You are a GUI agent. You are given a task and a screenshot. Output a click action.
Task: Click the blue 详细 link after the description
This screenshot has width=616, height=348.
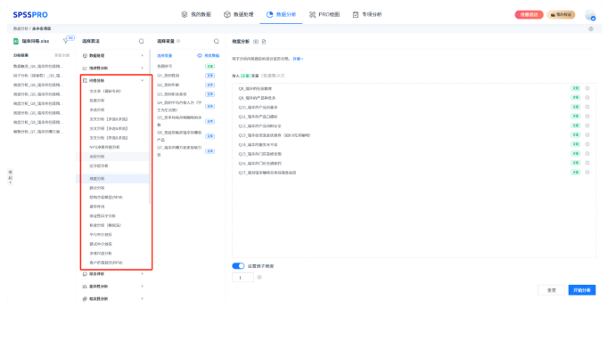pyautogui.click(x=298, y=59)
